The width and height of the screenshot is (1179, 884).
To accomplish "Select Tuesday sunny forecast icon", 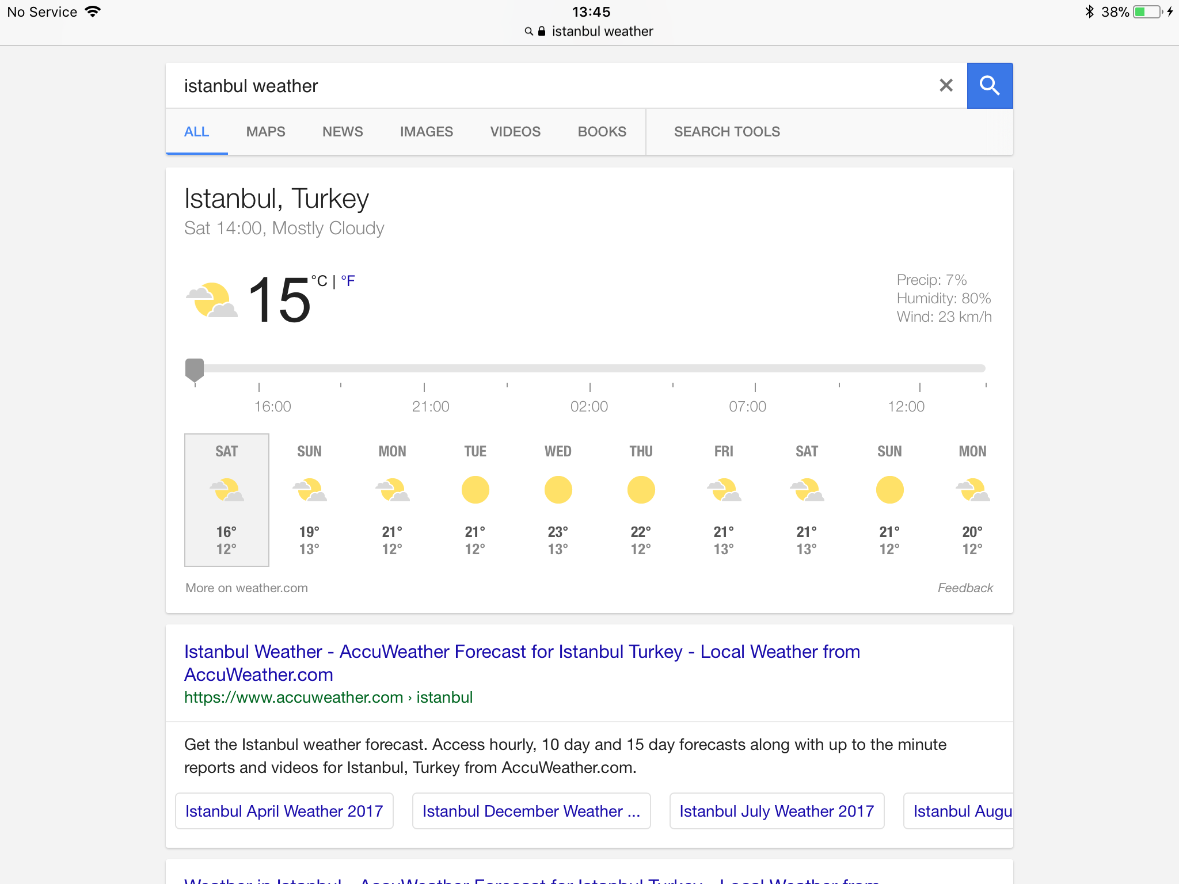I will [475, 490].
